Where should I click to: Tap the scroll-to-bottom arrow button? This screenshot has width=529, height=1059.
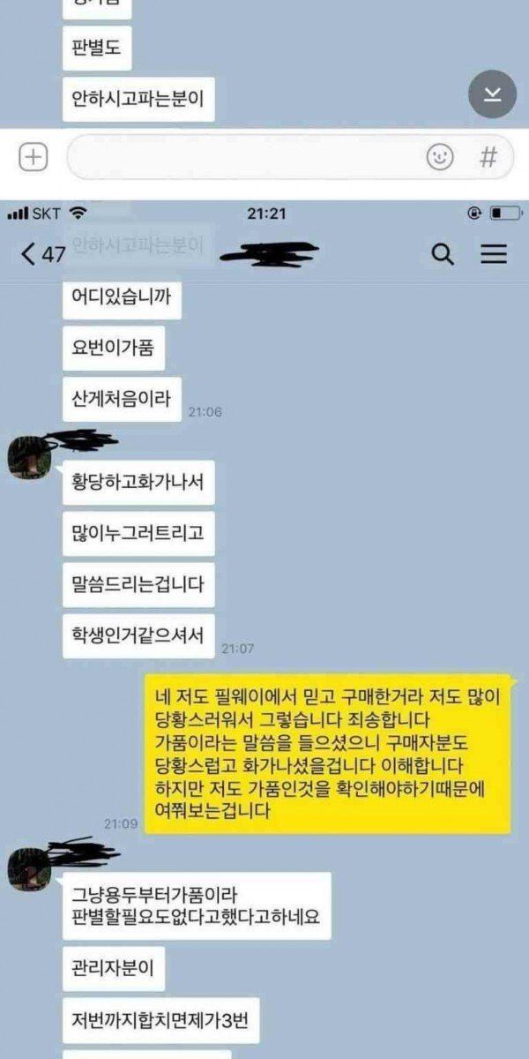(x=492, y=94)
